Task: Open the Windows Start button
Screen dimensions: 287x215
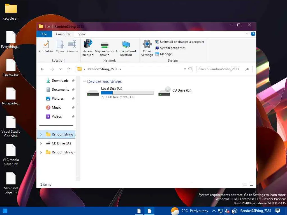Action: tap(5, 211)
